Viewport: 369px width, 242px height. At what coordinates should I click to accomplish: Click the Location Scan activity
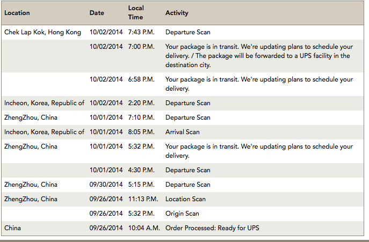point(185,199)
